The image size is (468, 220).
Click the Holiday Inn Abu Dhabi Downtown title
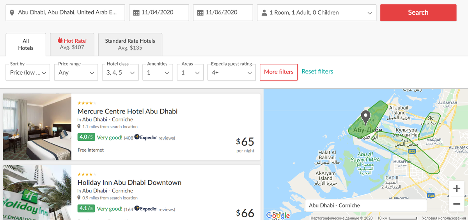point(129,182)
